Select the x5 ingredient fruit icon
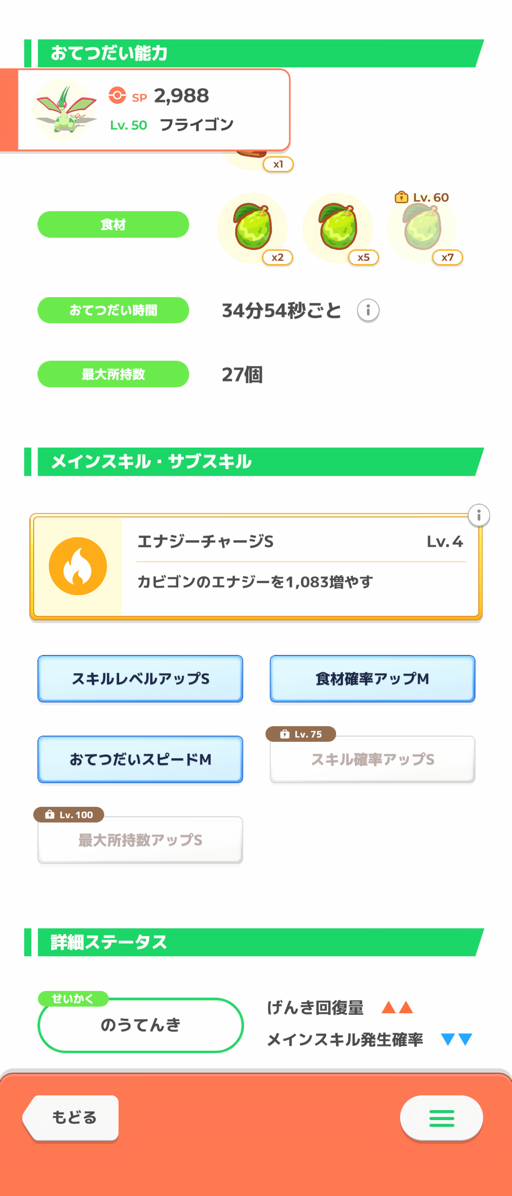This screenshot has width=512, height=1196. [338, 227]
